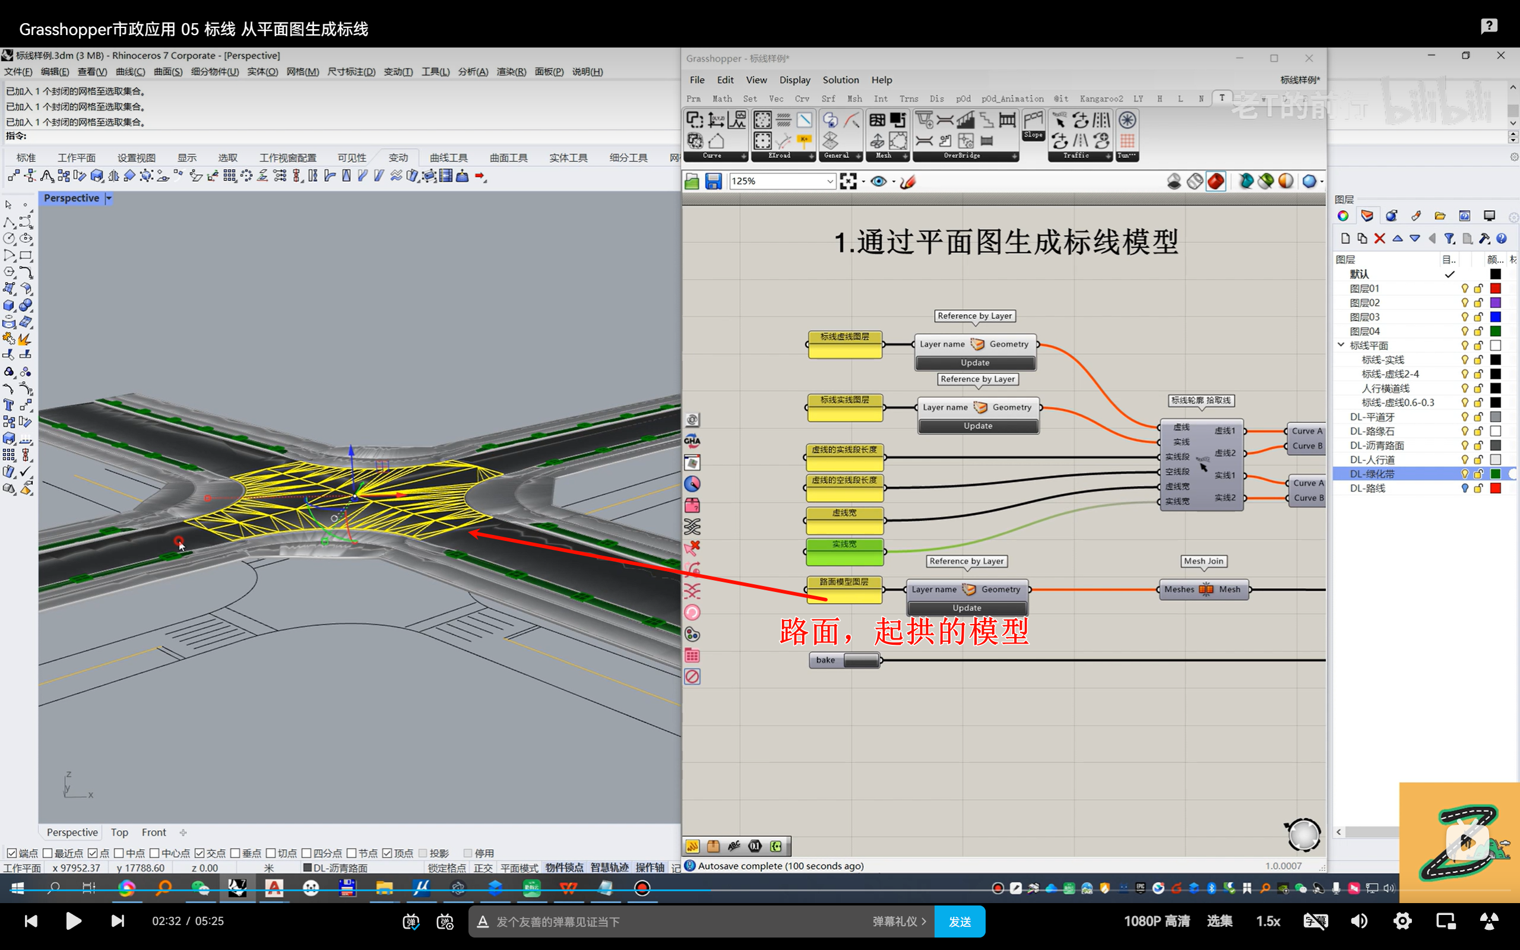Click the 发送 send button
Screen dimensions: 1520x950
click(959, 921)
